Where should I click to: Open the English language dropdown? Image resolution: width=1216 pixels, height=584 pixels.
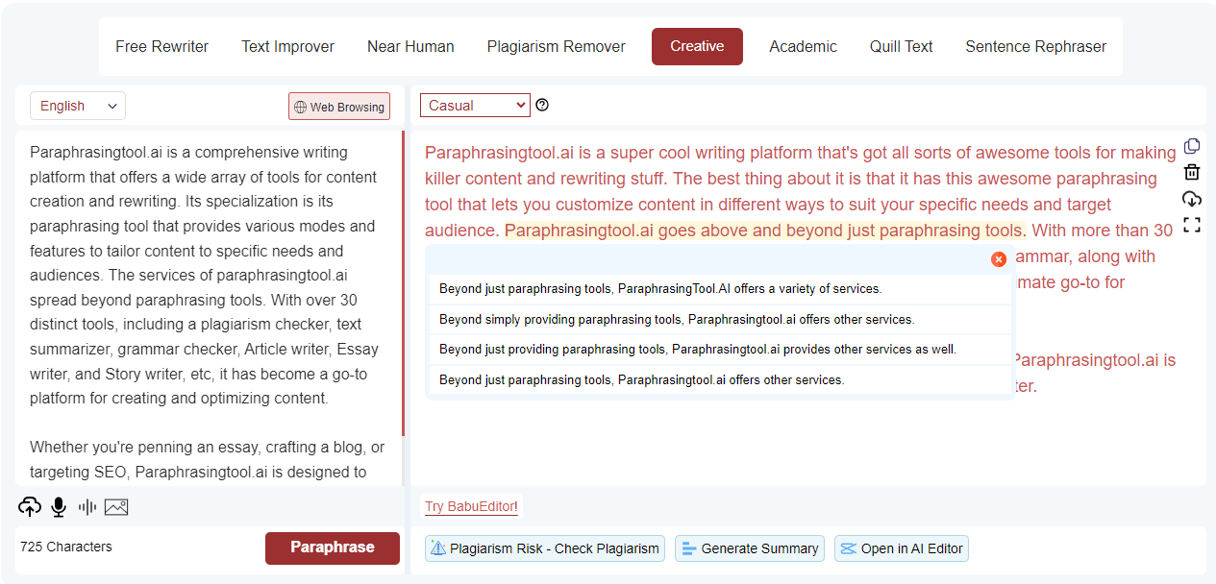(78, 106)
